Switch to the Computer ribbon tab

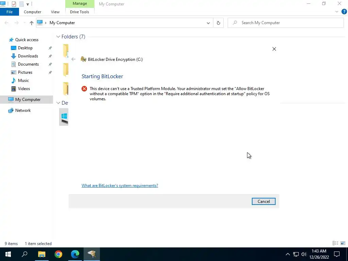32,12
